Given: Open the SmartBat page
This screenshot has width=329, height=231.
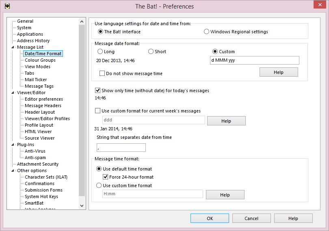Looking at the screenshot, I should 34,203.
